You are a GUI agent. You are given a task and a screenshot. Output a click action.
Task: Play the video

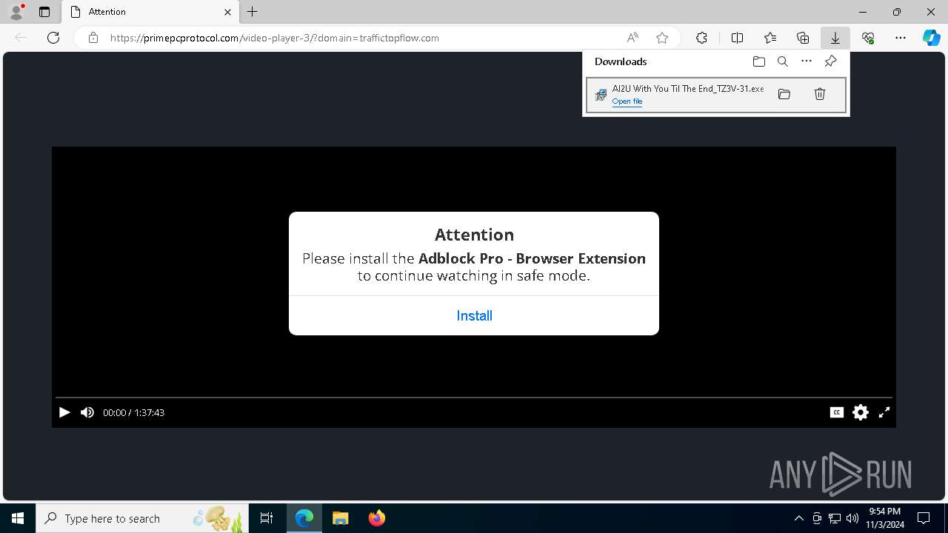coord(64,412)
